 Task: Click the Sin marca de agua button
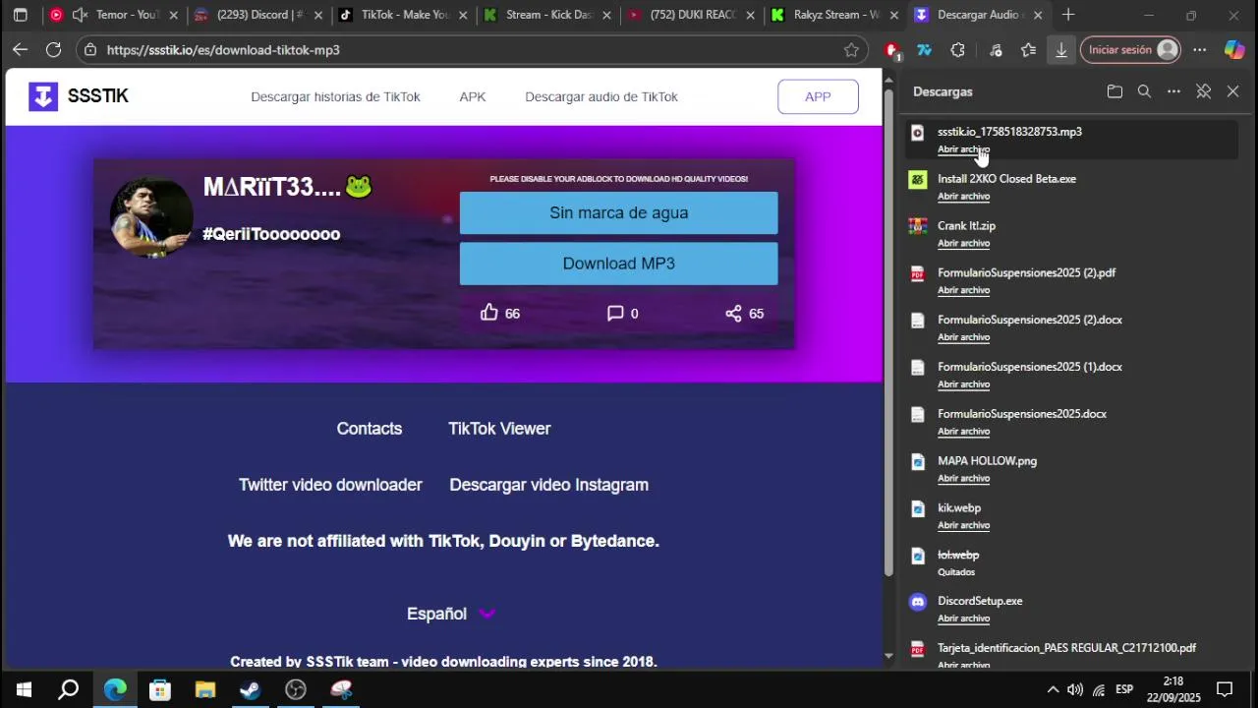pyautogui.click(x=618, y=212)
